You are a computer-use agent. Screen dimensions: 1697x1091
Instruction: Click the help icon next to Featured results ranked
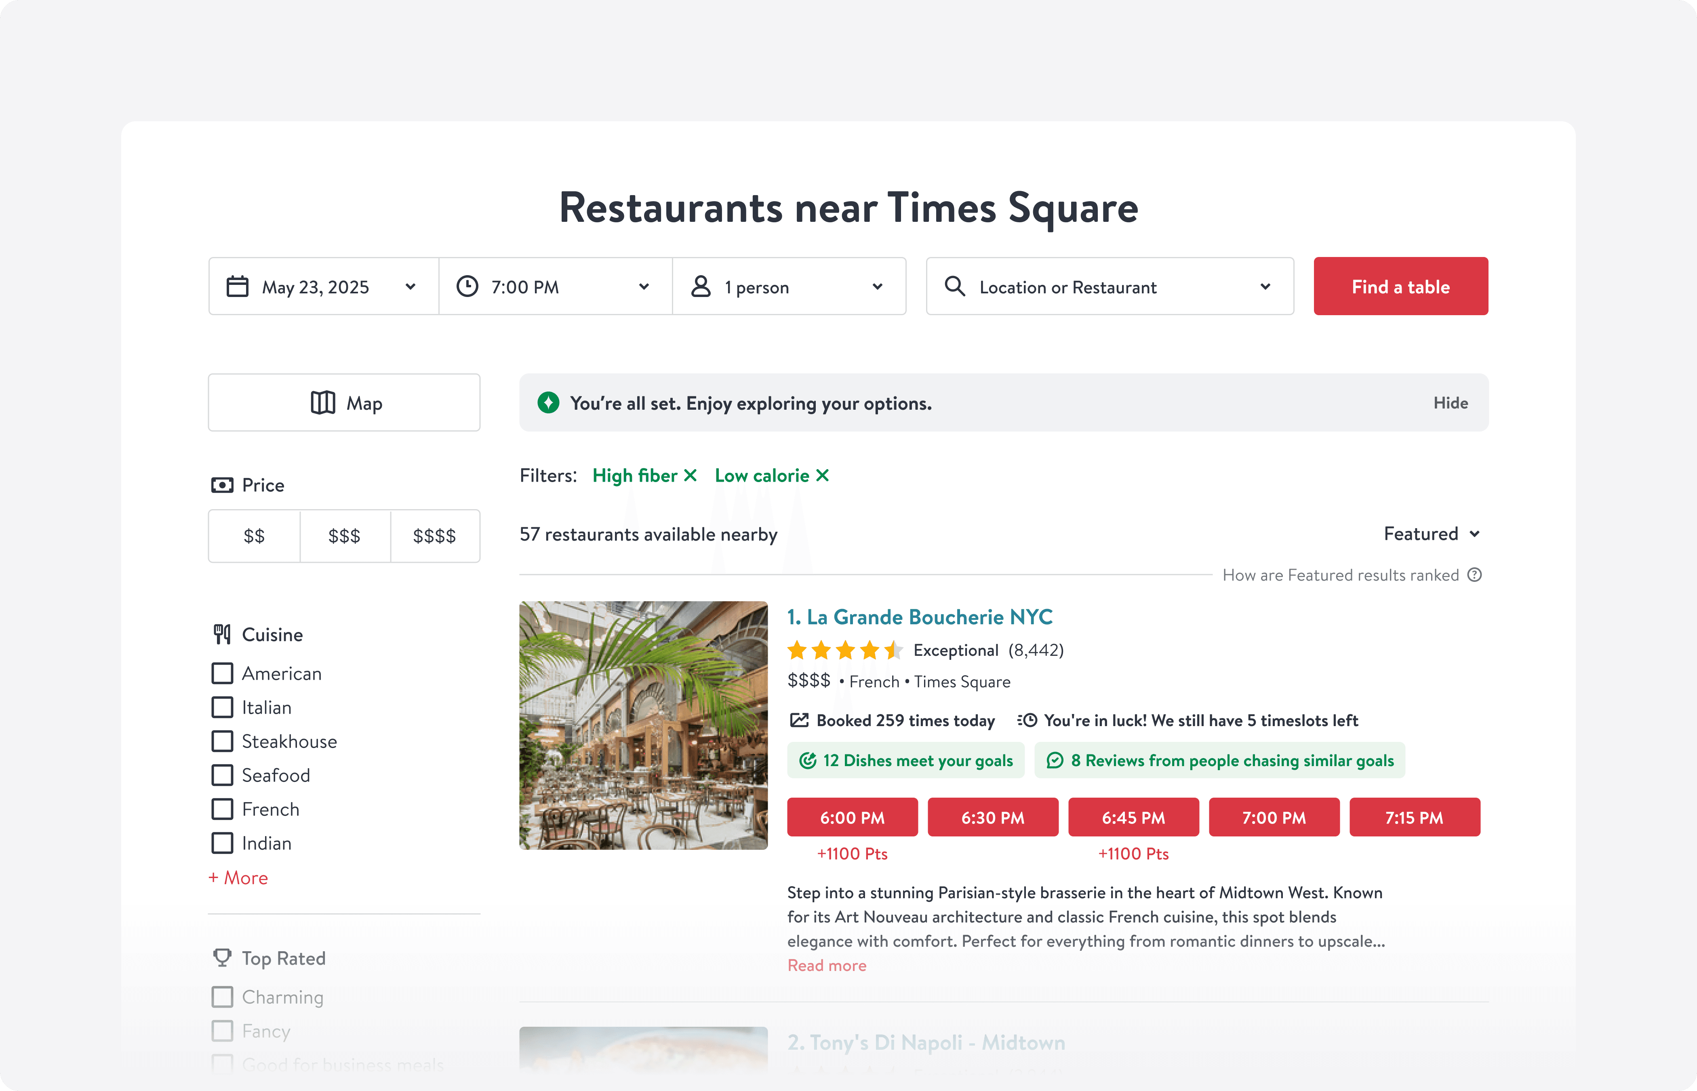pyautogui.click(x=1475, y=575)
